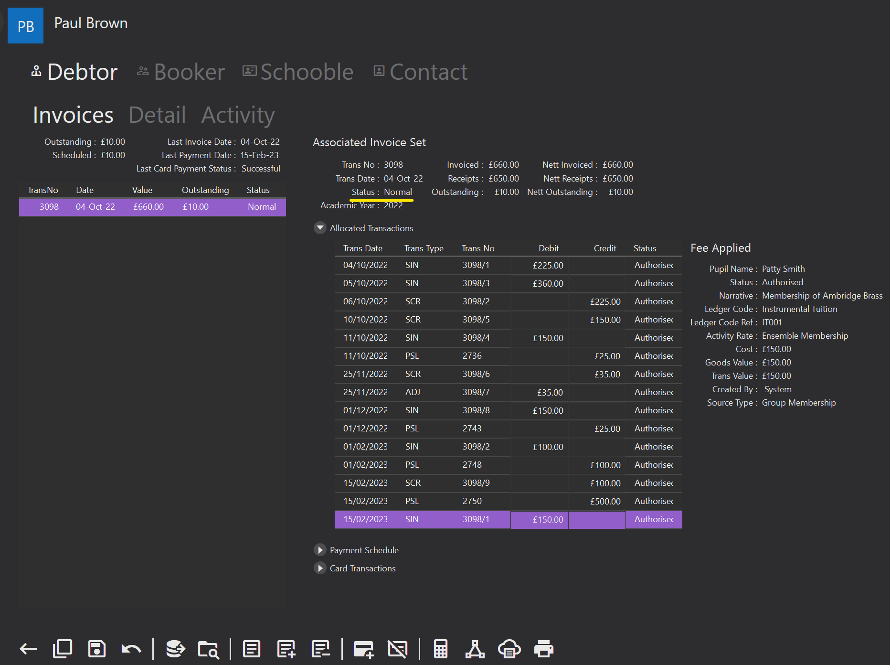The image size is (890, 665).
Task: Select transaction 3098/1 dated 04/10/2022
Action: pos(509,265)
